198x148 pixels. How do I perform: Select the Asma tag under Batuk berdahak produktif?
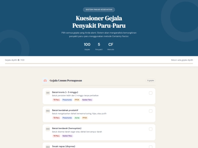[77, 118]
